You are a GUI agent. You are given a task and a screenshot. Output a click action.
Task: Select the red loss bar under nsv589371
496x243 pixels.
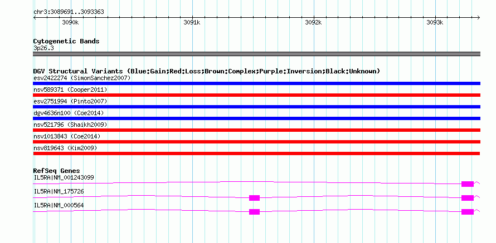point(256,95)
